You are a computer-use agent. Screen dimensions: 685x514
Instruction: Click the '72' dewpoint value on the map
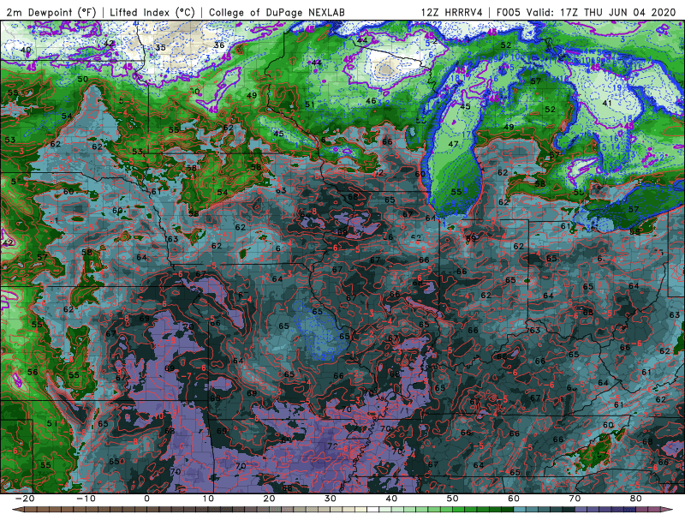click(x=333, y=445)
